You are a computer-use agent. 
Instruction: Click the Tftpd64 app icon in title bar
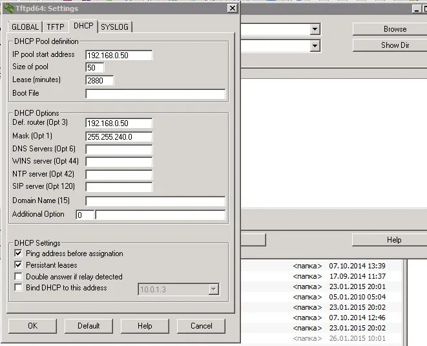[8, 8]
